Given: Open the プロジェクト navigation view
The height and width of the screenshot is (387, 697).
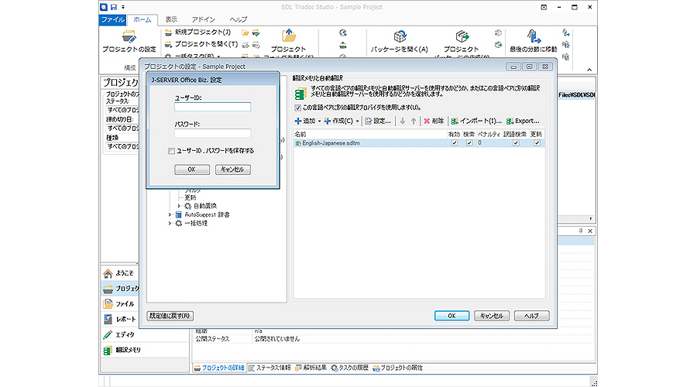Looking at the screenshot, I should pyautogui.click(x=120, y=289).
